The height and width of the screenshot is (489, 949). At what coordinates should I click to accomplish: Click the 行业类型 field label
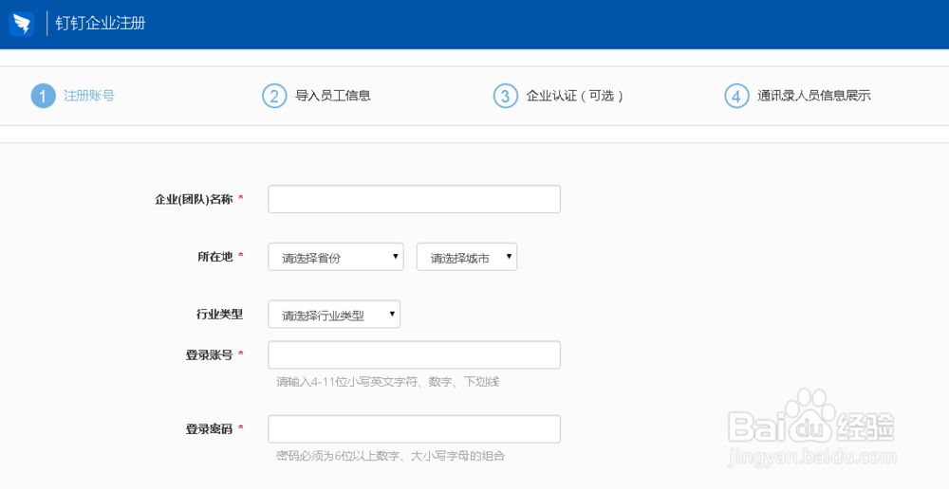click(x=220, y=315)
